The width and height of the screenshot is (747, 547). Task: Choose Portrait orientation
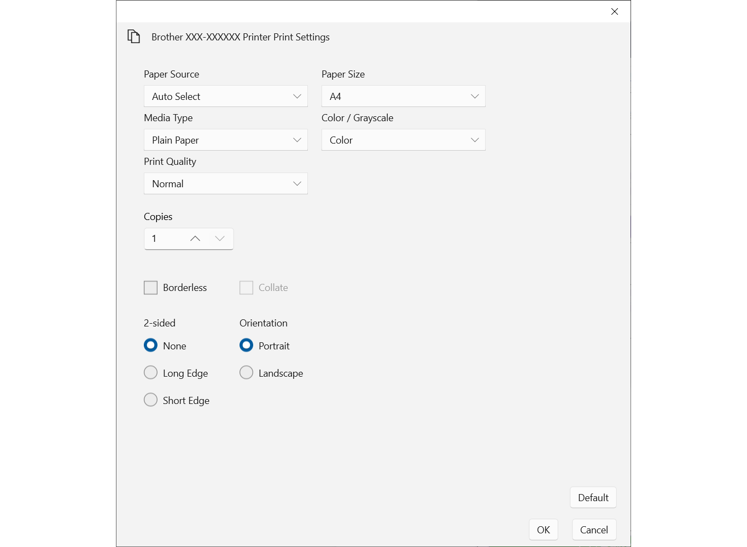(x=247, y=346)
